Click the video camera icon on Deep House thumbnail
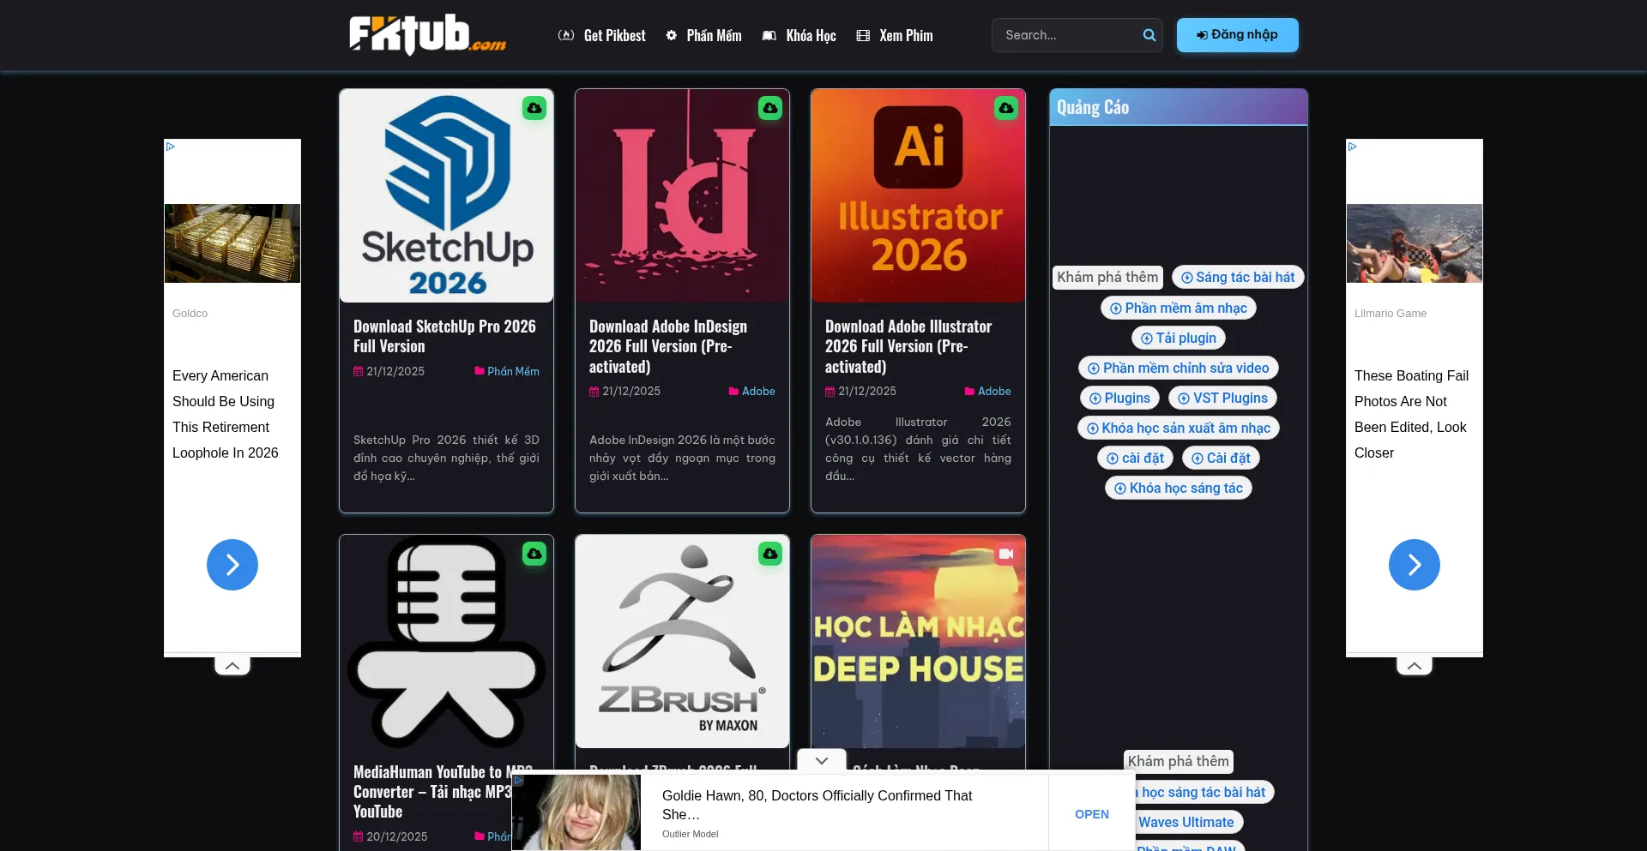This screenshot has width=1647, height=851. (1006, 554)
